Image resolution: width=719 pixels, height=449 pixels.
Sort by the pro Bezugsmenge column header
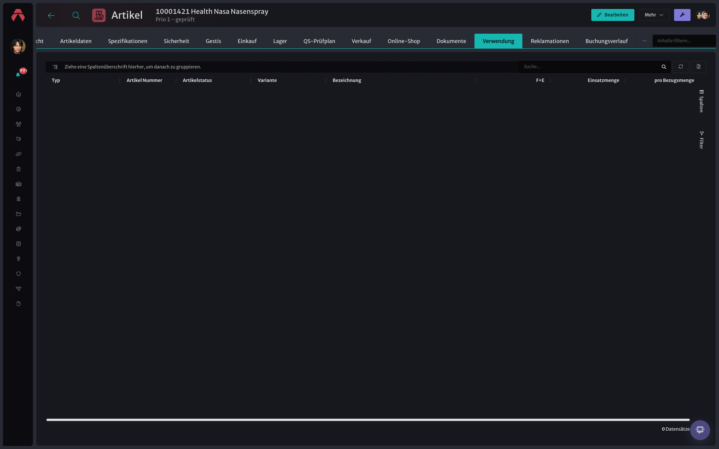(x=674, y=80)
